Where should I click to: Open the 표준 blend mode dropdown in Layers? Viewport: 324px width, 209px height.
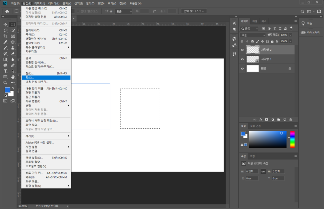(x=253, y=35)
